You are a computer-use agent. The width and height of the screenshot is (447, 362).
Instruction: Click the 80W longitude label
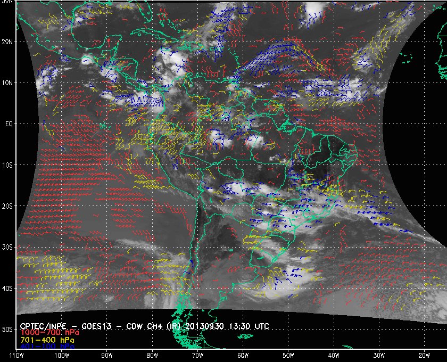[152, 355]
